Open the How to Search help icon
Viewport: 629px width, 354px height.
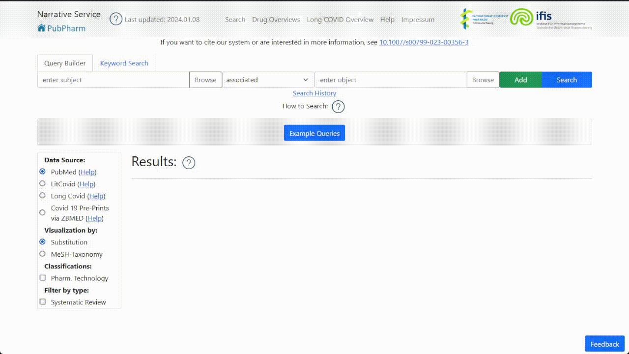[x=338, y=107]
